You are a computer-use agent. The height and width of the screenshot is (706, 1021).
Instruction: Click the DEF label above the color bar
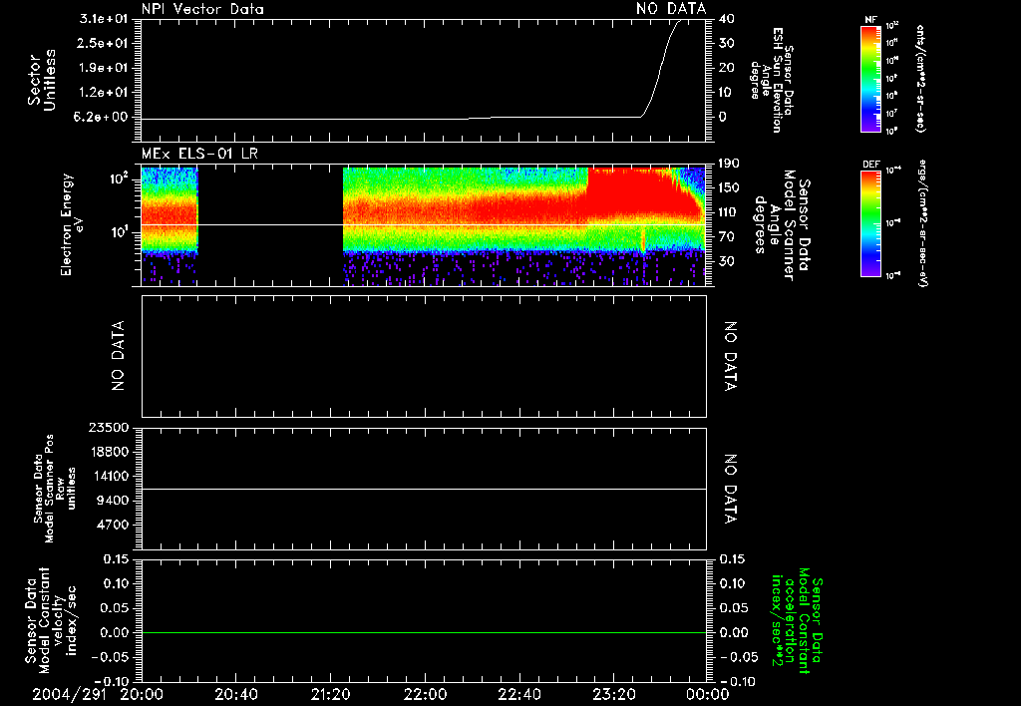(x=870, y=165)
